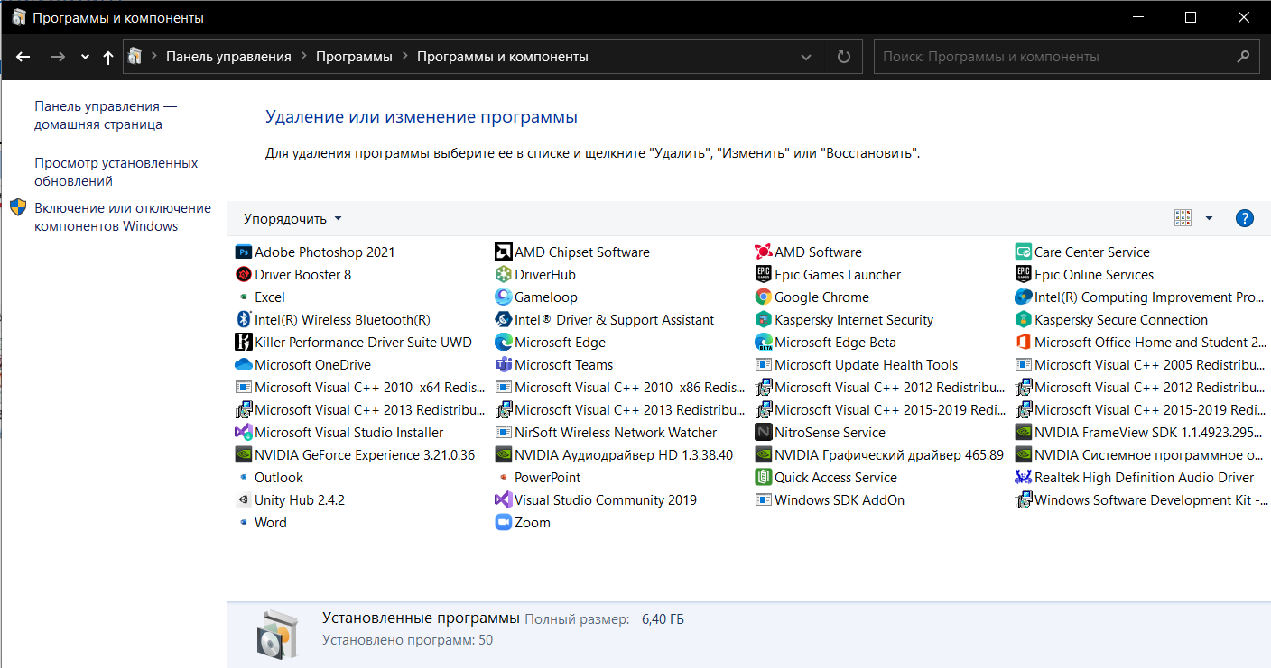Click the Microsoft Edge Beta icon

[x=763, y=343]
